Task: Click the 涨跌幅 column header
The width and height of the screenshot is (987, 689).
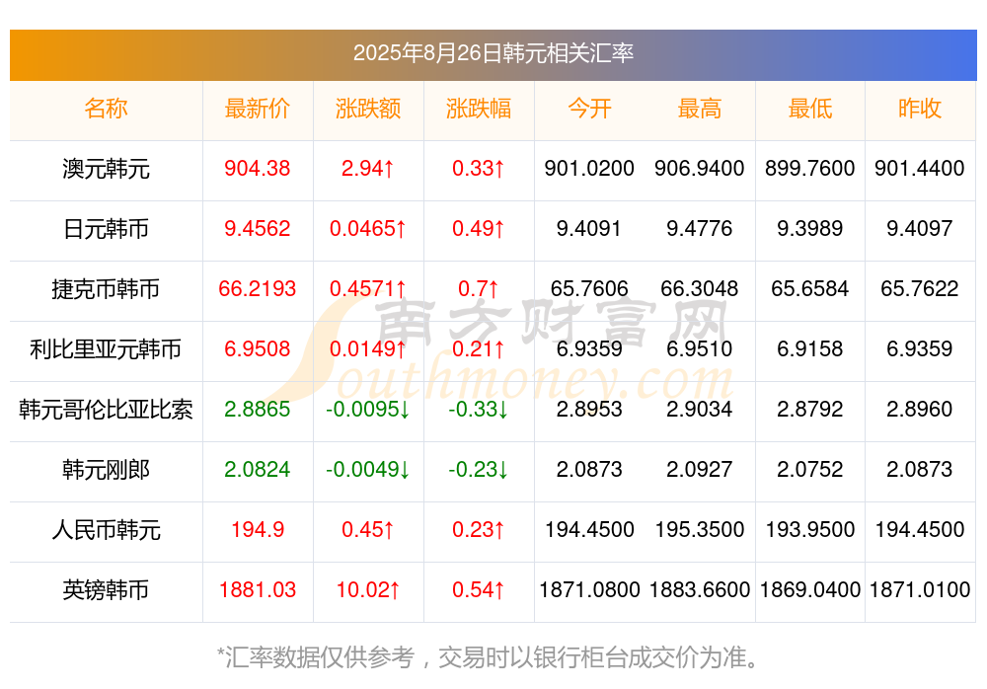Action: coord(479,109)
